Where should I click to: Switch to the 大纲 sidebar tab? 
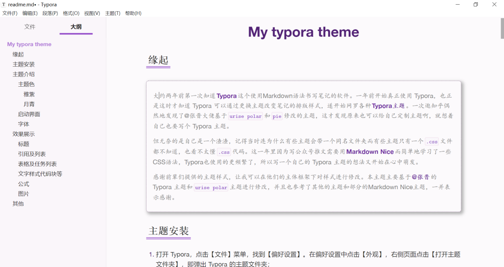point(76,27)
